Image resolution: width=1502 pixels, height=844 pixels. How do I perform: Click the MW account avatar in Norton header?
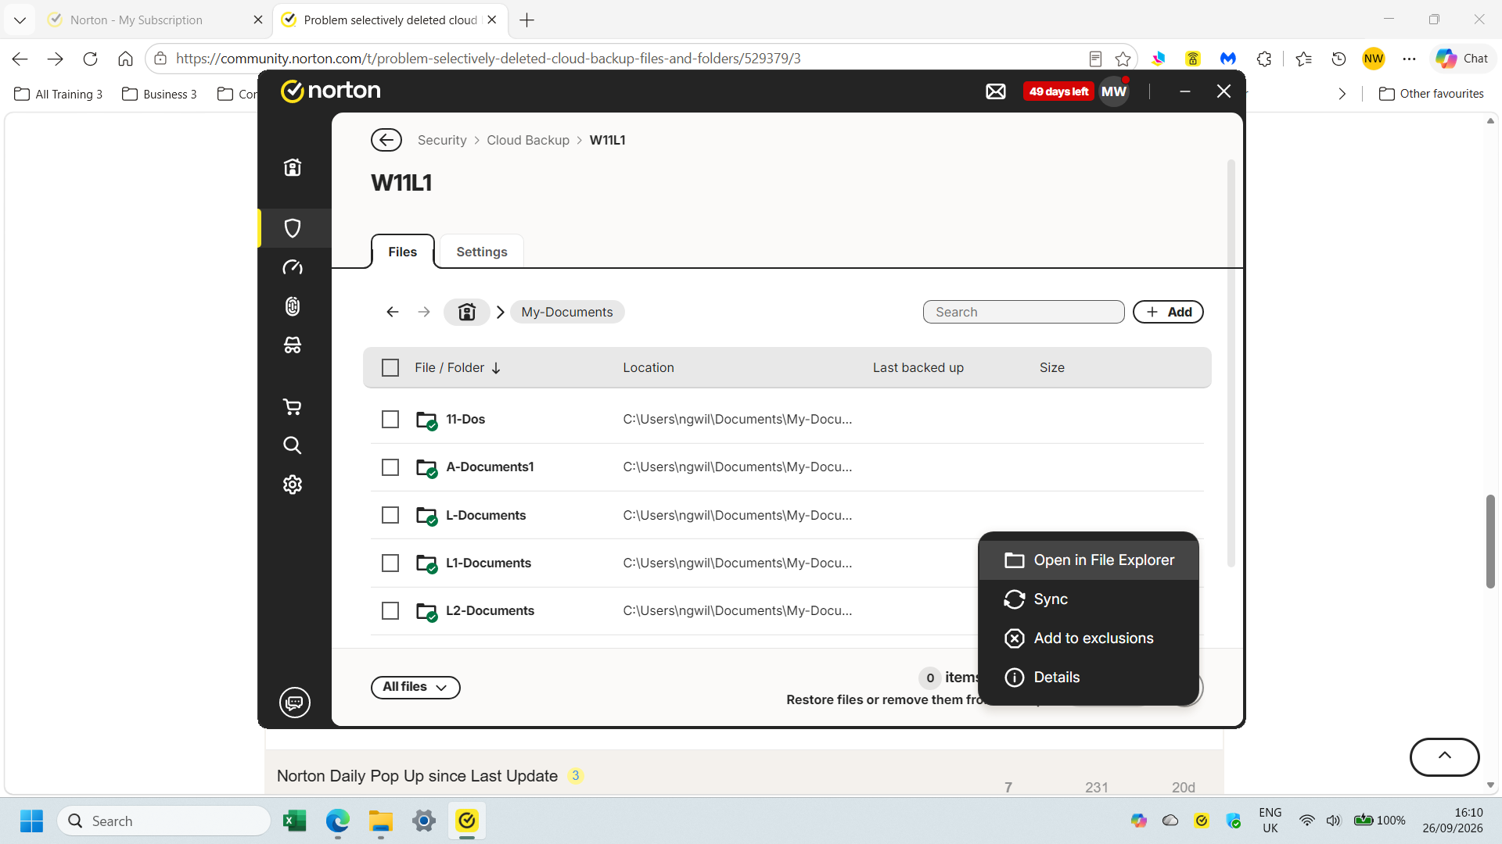pyautogui.click(x=1114, y=91)
